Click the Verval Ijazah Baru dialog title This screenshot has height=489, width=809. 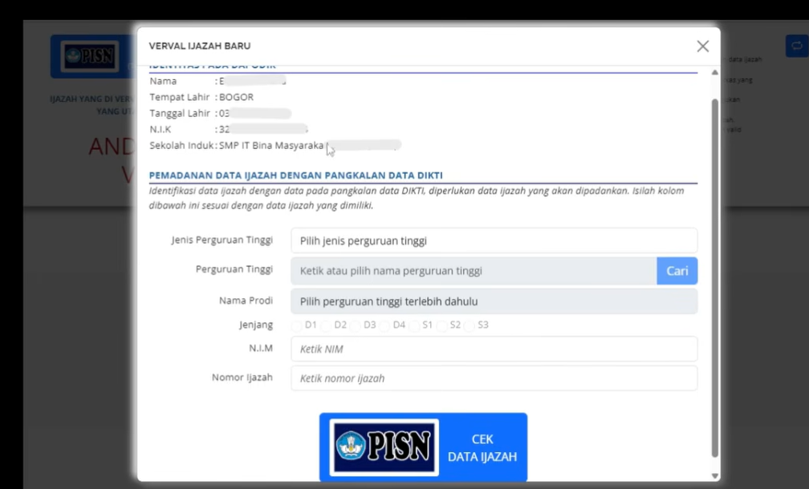click(x=200, y=46)
